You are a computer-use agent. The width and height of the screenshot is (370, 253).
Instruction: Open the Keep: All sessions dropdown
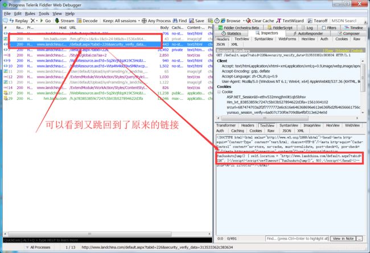121,20
